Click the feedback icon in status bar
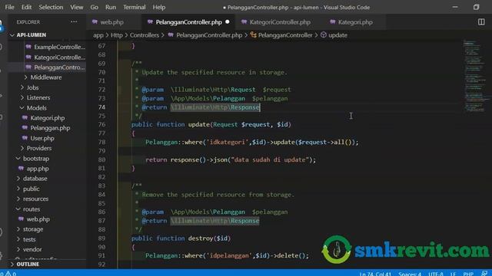The width and height of the screenshot is (492, 276). (x=484, y=274)
